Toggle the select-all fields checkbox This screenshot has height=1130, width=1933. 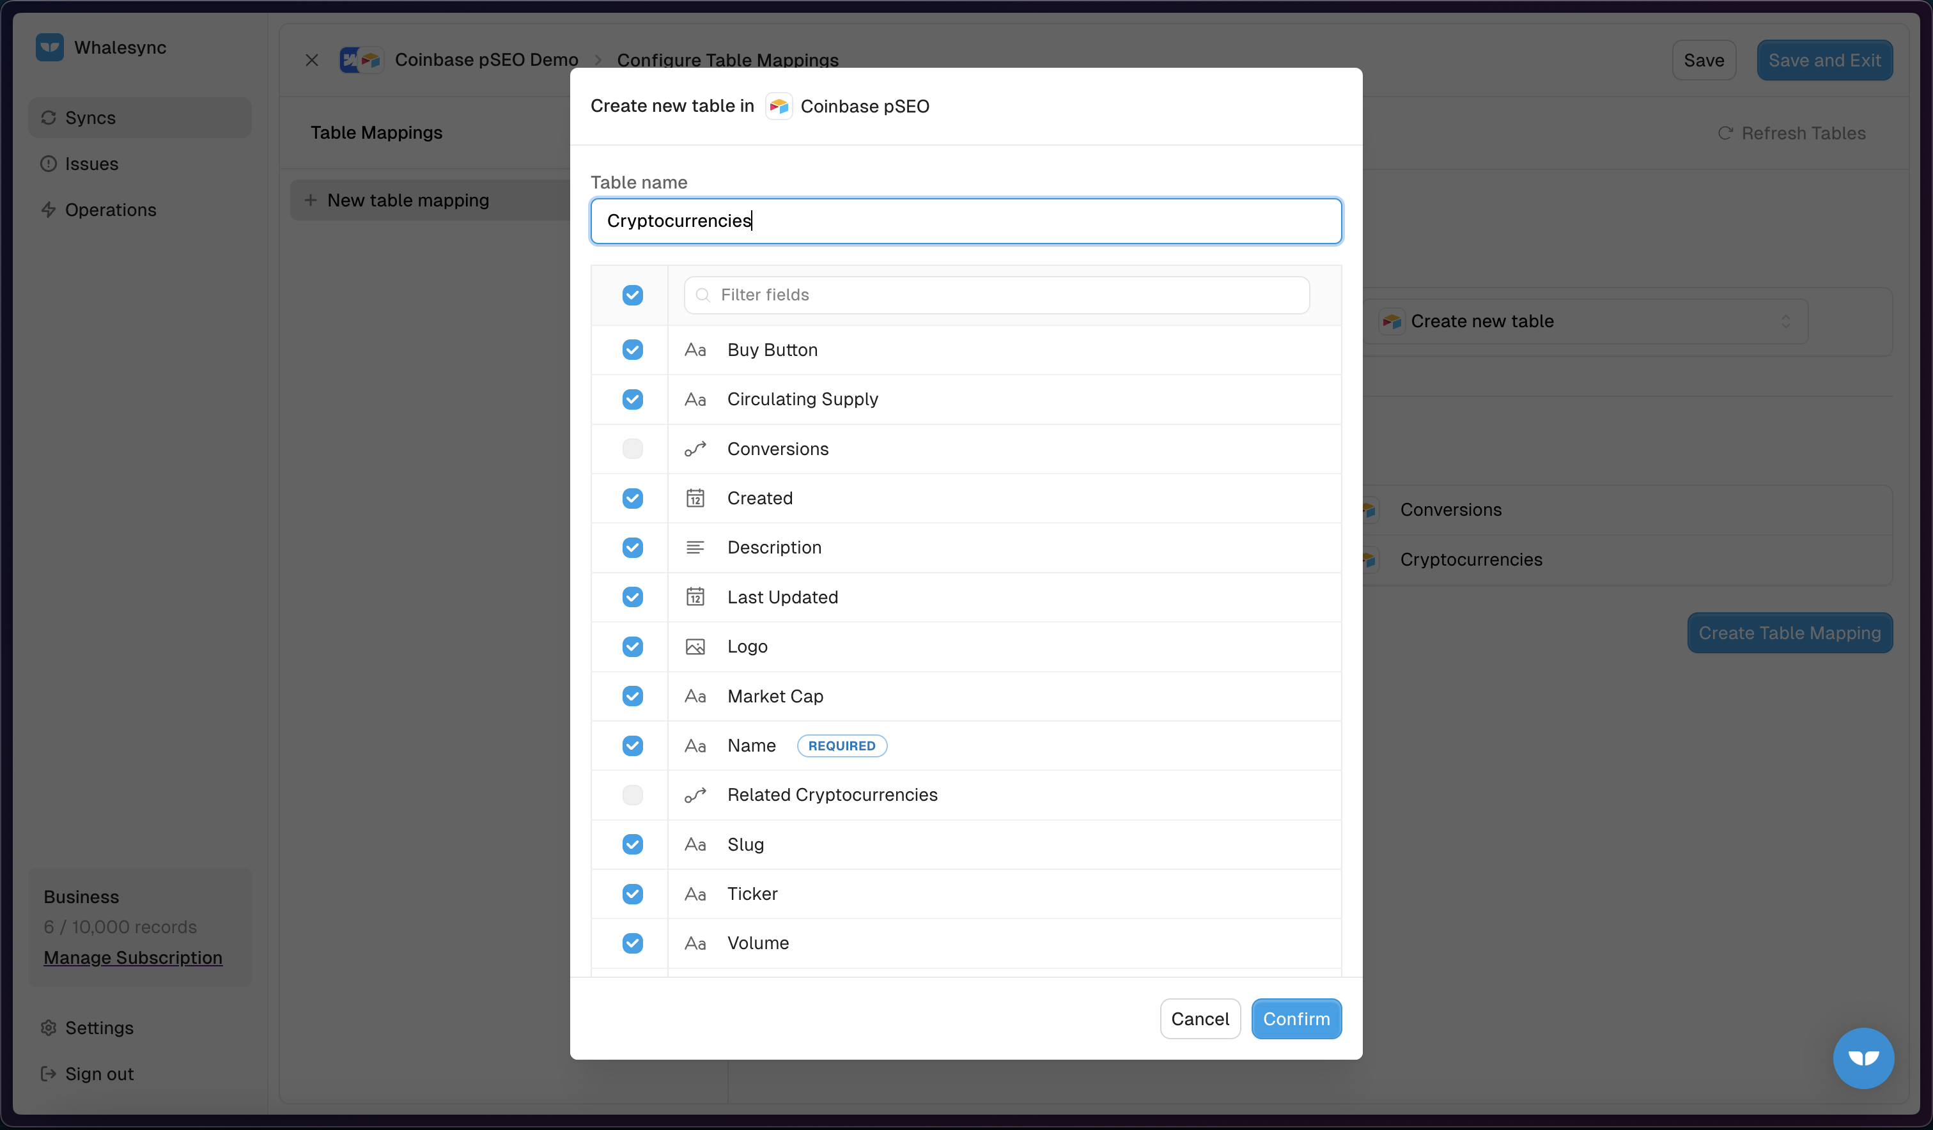632,295
